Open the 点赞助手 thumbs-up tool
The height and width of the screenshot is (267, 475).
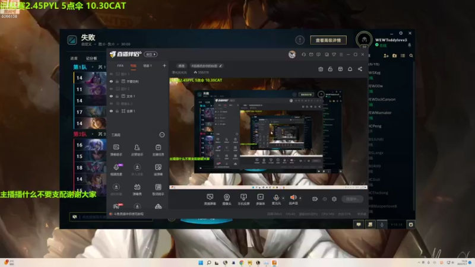(x=137, y=150)
